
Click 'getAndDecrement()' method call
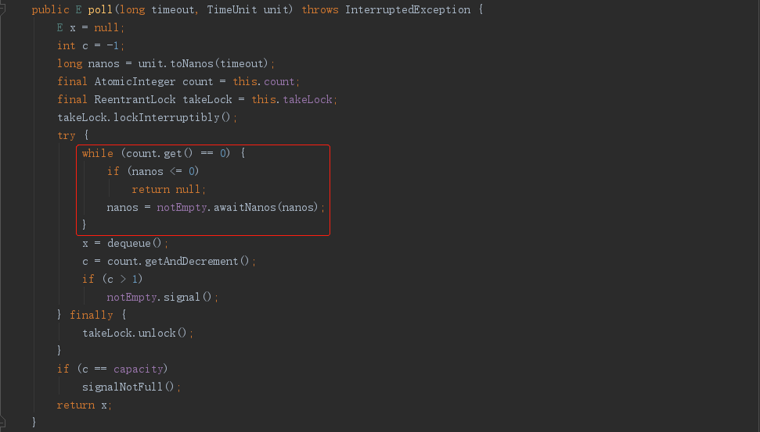[196, 261]
